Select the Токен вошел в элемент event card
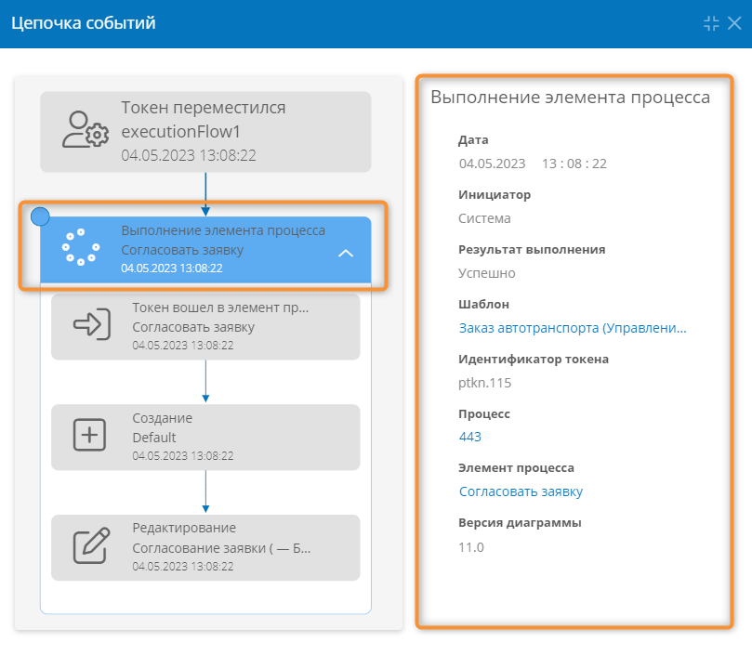Screen dimensions: 752x655 [205, 326]
